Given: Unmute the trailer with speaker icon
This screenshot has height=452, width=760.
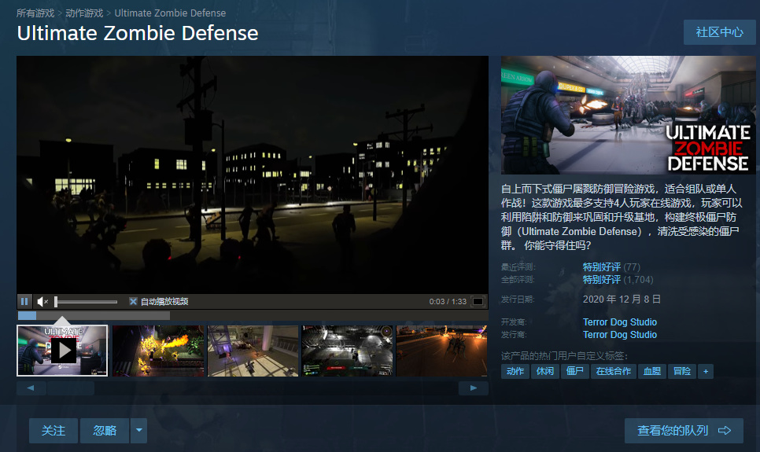Looking at the screenshot, I should (42, 301).
